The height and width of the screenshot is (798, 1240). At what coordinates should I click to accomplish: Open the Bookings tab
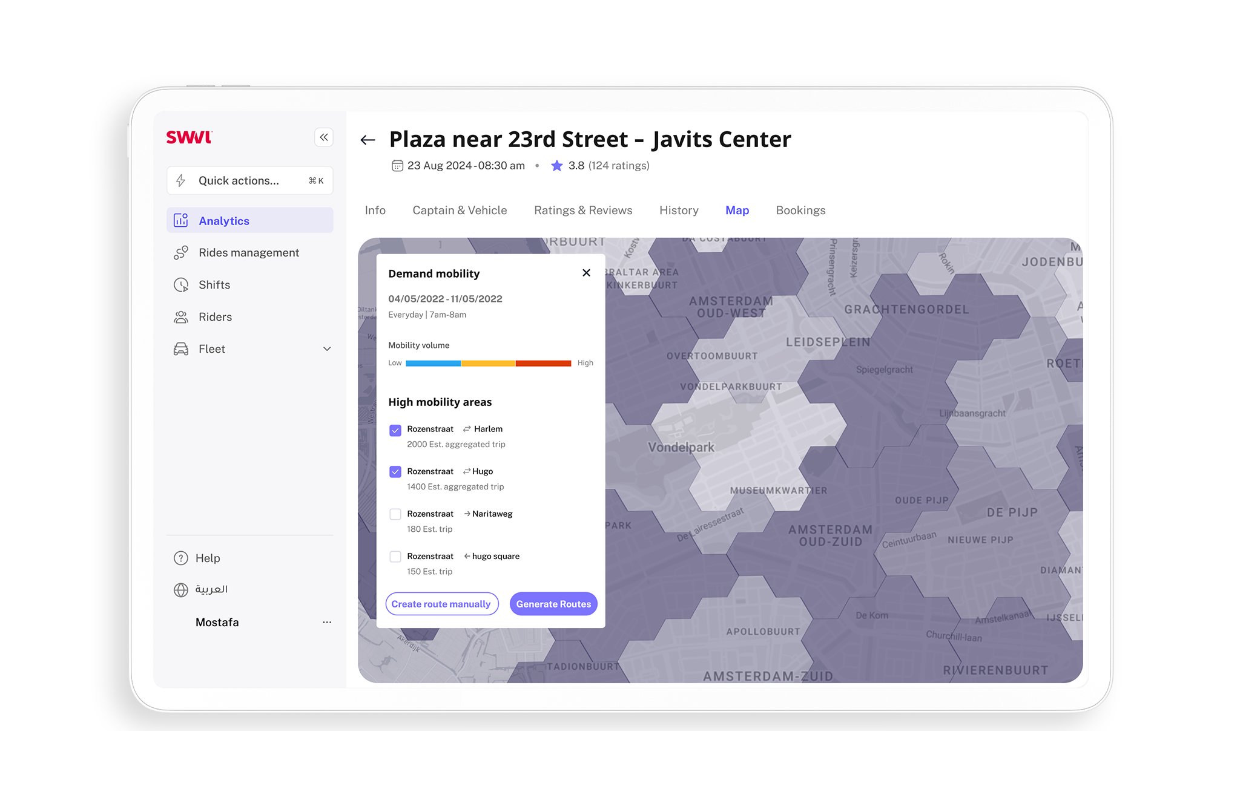click(x=800, y=210)
